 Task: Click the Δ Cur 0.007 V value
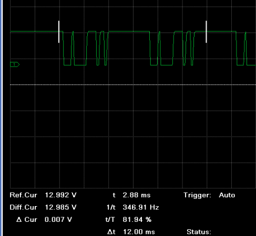click(58, 219)
